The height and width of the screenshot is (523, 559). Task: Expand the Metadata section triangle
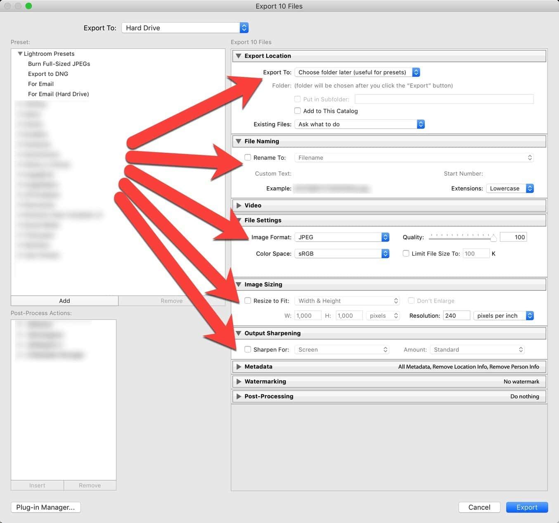click(x=239, y=366)
